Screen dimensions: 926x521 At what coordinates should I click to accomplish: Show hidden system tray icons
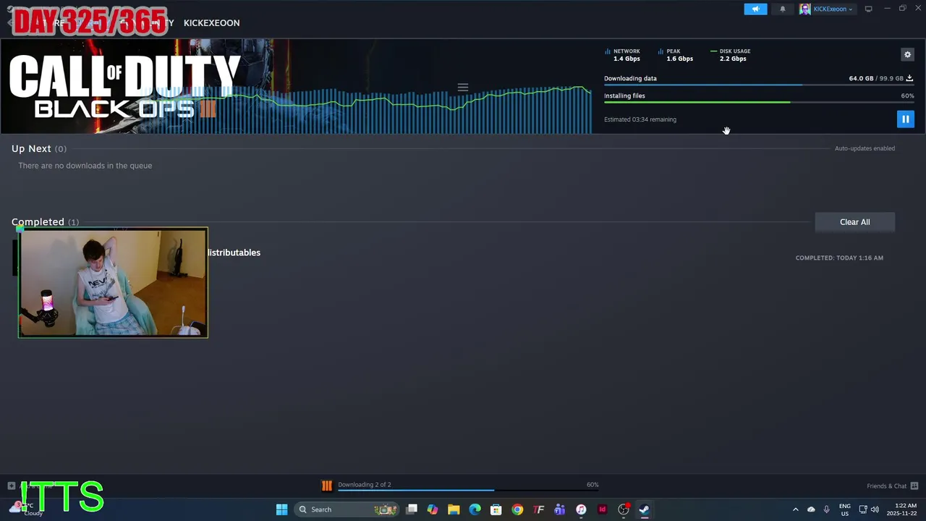click(x=796, y=509)
